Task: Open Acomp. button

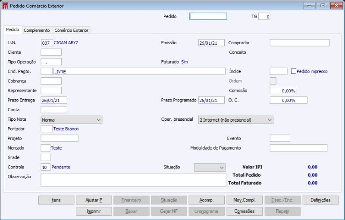Action: click(x=207, y=200)
